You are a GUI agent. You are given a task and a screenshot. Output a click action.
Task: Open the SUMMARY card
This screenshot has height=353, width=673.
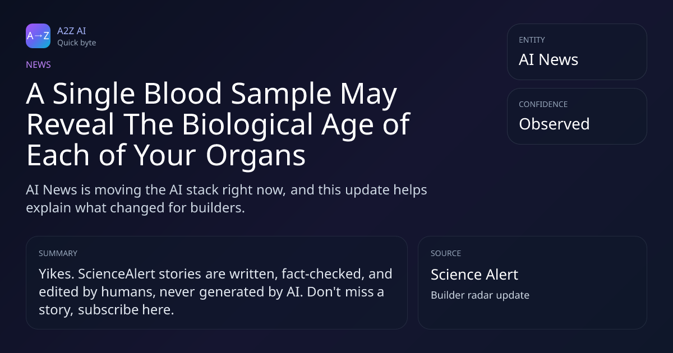pos(216,282)
